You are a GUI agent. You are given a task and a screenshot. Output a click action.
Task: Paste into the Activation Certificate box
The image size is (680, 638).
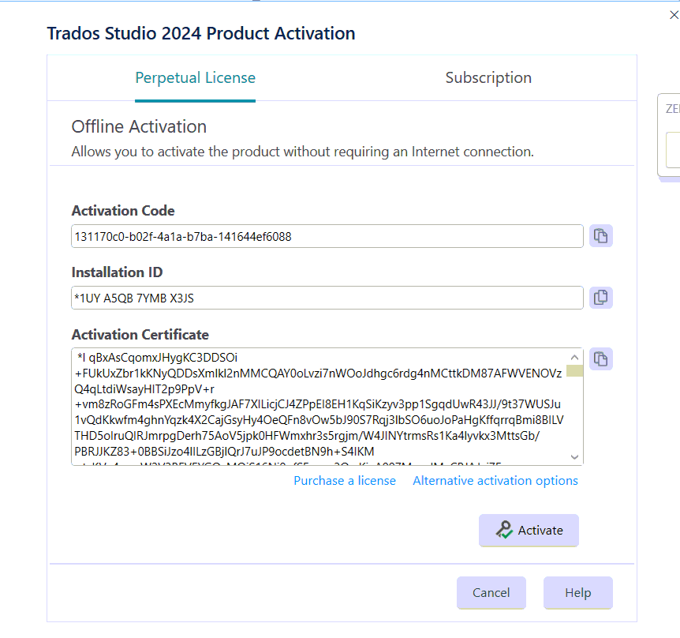[600, 359]
